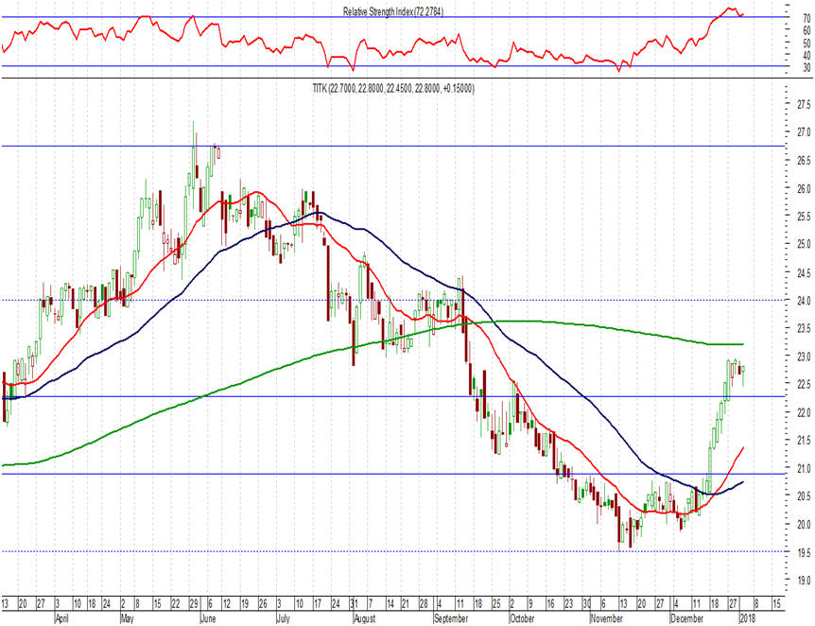Click the Relative Strength Index (72.2784) title
The image size is (815, 626).
click(x=393, y=11)
